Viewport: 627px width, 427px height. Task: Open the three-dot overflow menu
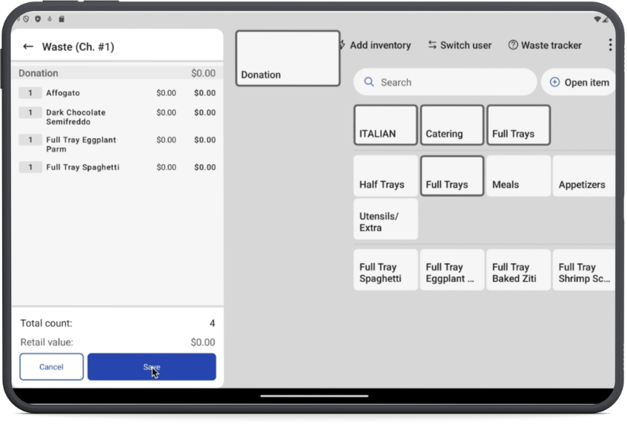(610, 45)
